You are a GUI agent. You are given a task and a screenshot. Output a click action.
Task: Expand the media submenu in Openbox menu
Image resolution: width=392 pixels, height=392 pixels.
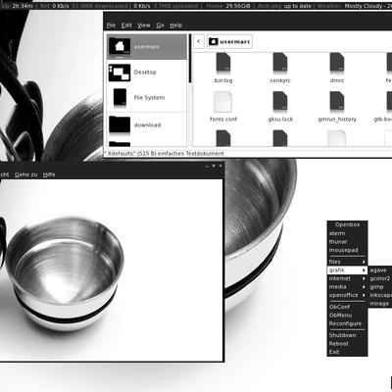pyautogui.click(x=348, y=287)
